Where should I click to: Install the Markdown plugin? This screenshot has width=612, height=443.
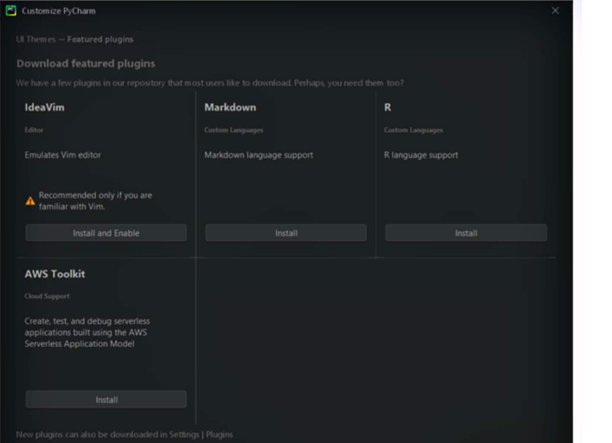286,233
